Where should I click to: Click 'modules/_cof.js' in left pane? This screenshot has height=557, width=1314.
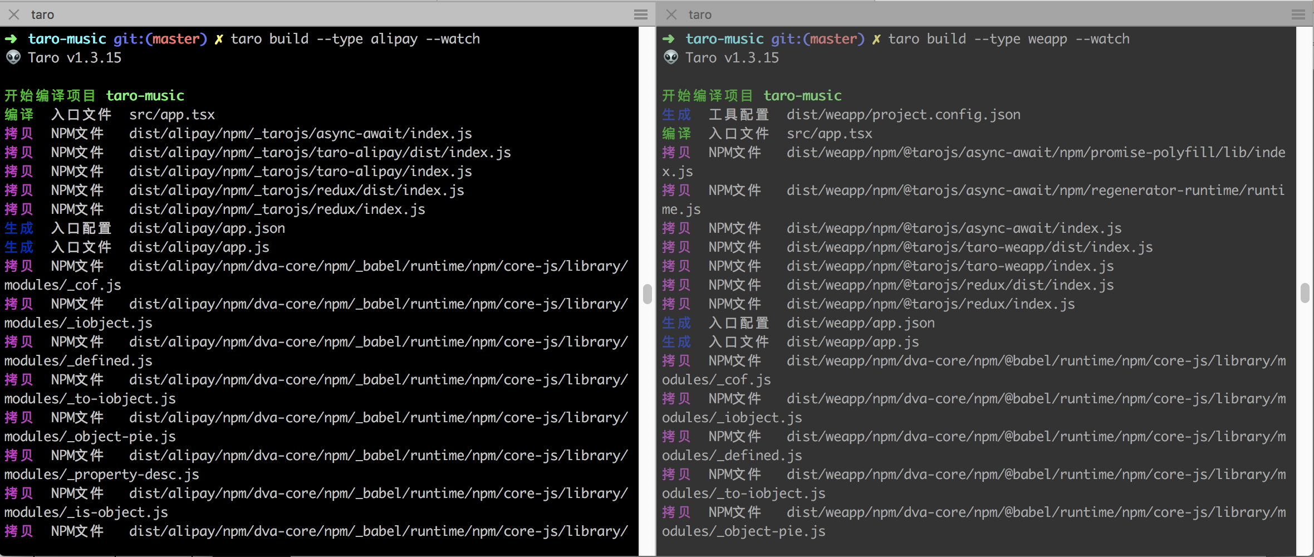[63, 285]
